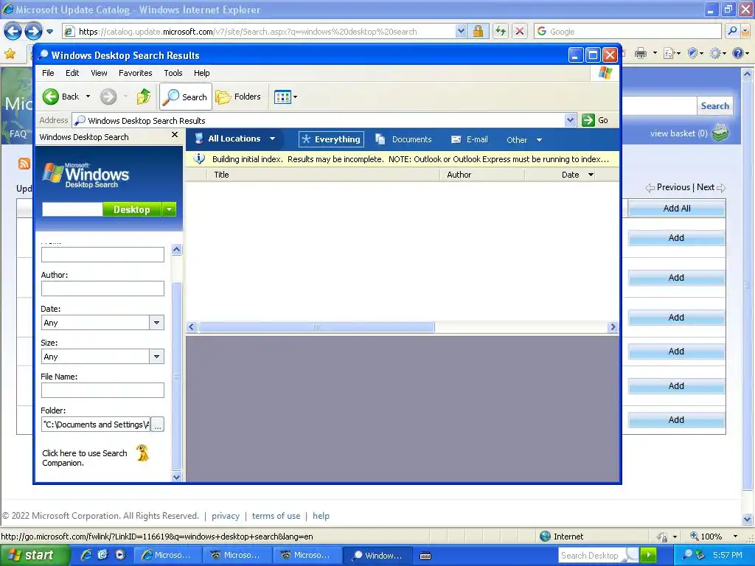Image resolution: width=755 pixels, height=566 pixels.
Task: Click the view basket link
Action: (x=678, y=133)
